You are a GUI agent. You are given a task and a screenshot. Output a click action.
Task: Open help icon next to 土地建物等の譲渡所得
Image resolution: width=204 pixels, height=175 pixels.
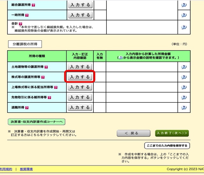46,67
